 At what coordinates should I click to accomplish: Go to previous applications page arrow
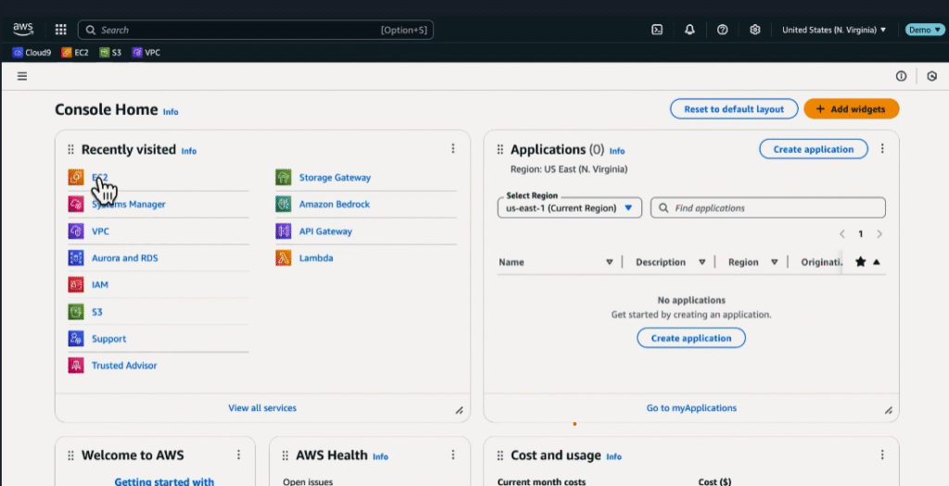click(841, 234)
